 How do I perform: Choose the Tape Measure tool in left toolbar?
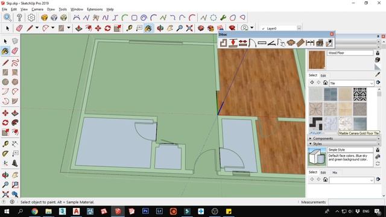point(5,143)
